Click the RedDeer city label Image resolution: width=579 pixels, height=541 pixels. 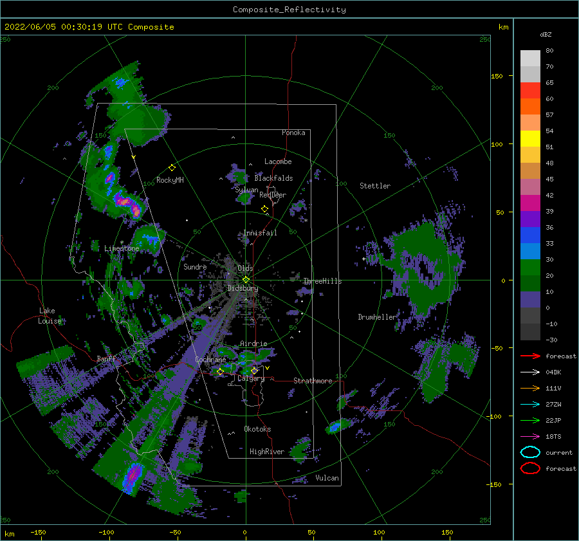tap(273, 195)
